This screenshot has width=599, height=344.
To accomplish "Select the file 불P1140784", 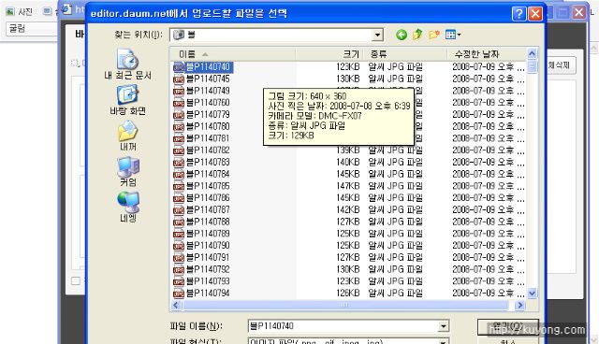I will tap(208, 174).
